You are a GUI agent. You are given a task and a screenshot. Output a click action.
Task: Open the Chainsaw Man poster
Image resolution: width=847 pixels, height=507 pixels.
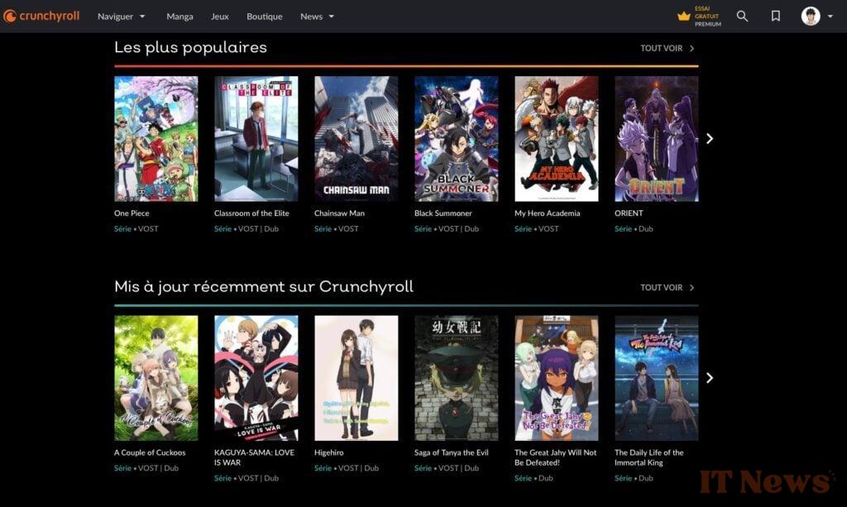point(356,137)
